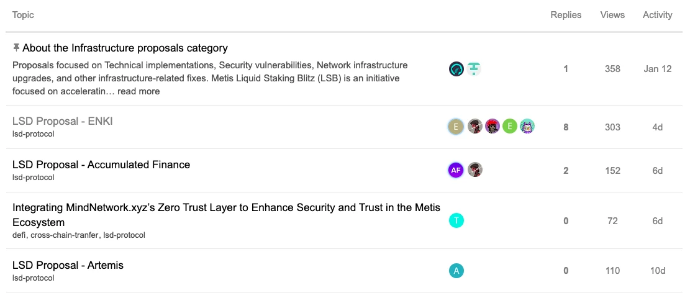Open the purple 'AF' poster avatar
This screenshot has height=303, width=690.
coord(456,170)
